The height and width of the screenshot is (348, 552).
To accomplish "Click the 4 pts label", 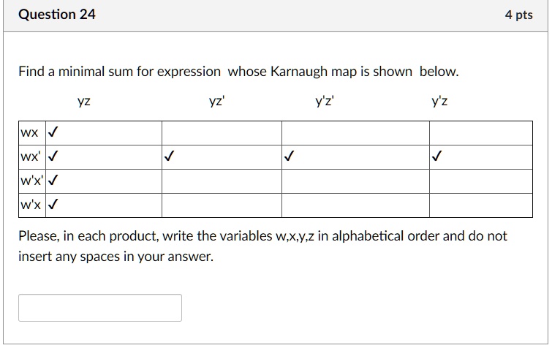I will 518,15.
